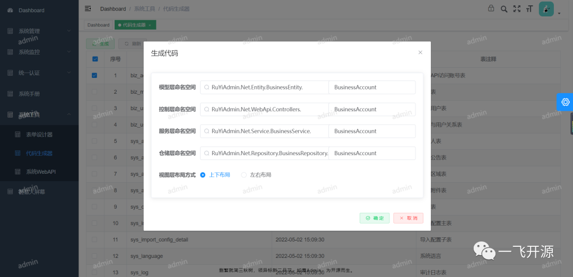Click the user avatar image

[546, 9]
